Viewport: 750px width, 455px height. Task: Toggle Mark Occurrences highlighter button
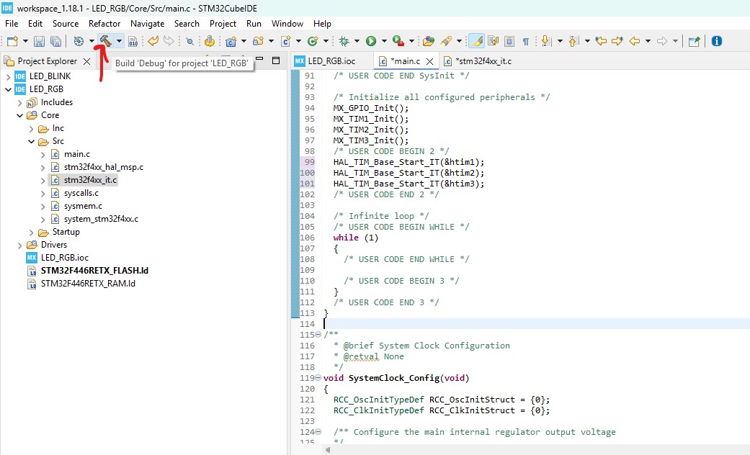[x=476, y=41]
